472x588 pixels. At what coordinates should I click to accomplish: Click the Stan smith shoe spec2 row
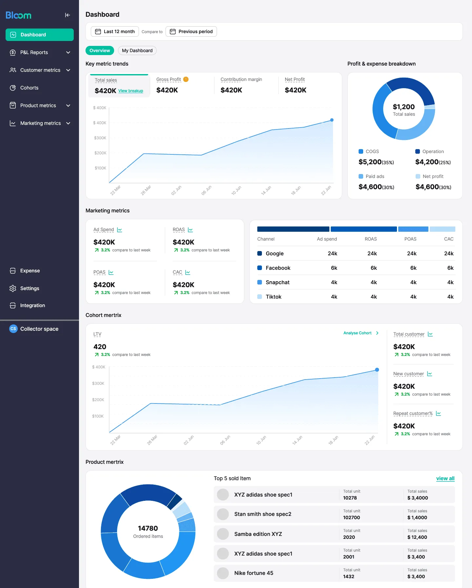[x=334, y=514]
